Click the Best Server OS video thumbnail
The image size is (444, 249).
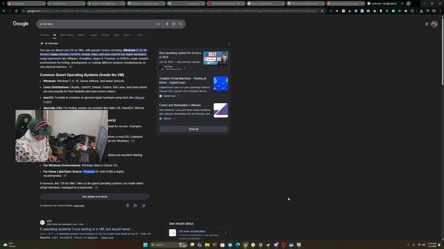tap(215, 58)
